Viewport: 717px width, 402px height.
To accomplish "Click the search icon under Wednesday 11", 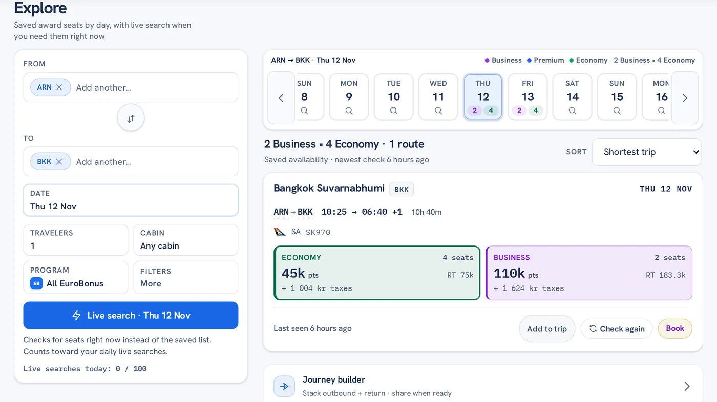I will (x=438, y=110).
